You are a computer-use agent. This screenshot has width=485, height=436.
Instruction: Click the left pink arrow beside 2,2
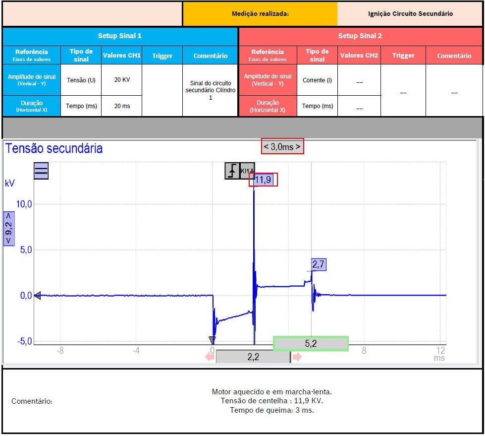(210, 357)
